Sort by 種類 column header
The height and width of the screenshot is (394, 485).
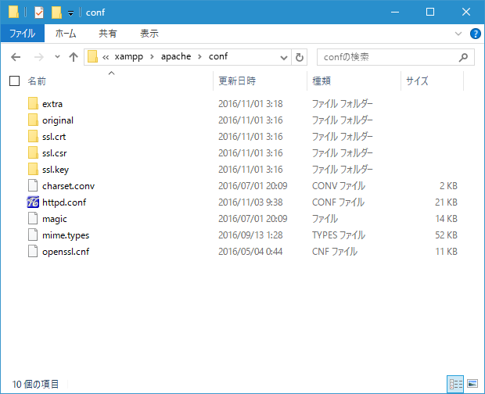(x=322, y=81)
